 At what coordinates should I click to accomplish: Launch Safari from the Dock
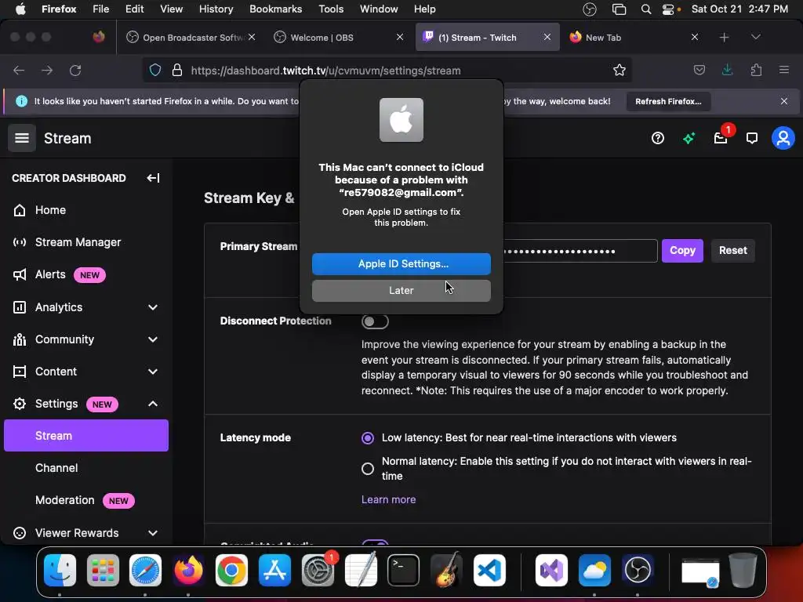click(x=145, y=570)
